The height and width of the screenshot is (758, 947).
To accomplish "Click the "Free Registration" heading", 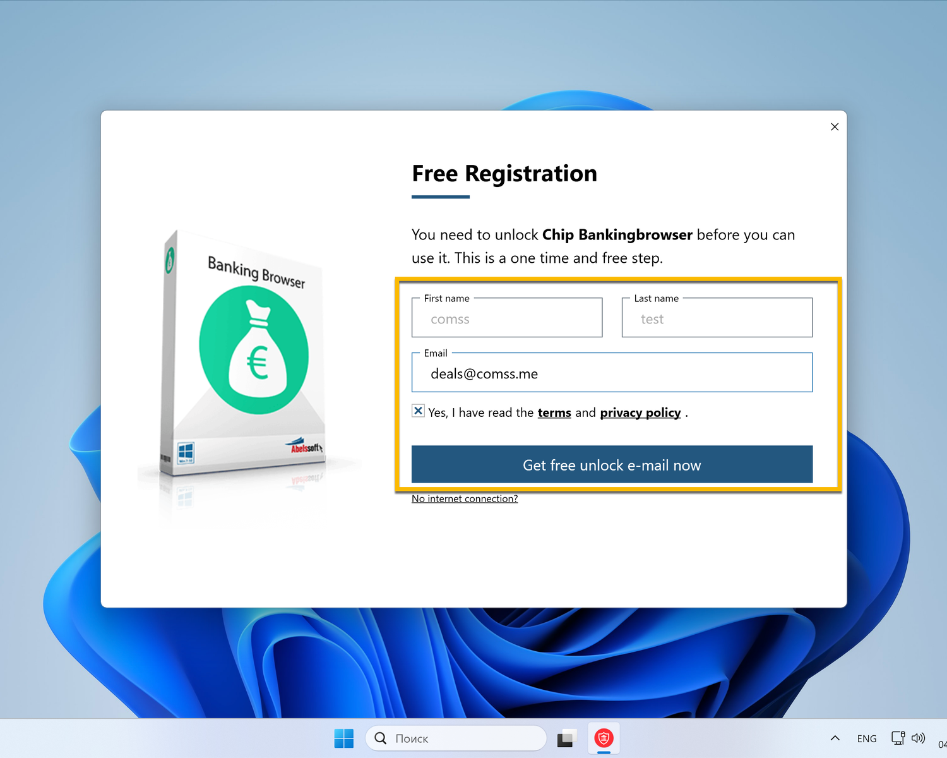I will pos(504,174).
